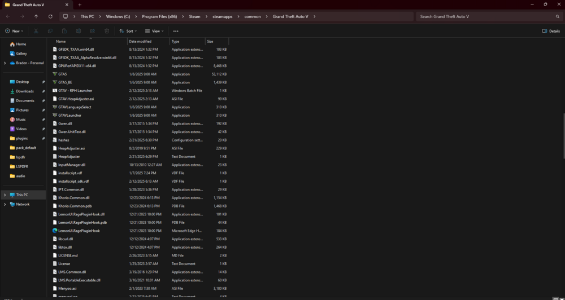Screen dimensions: 565x300
Task: Expand the Network tree node
Action: click(x=5, y=204)
